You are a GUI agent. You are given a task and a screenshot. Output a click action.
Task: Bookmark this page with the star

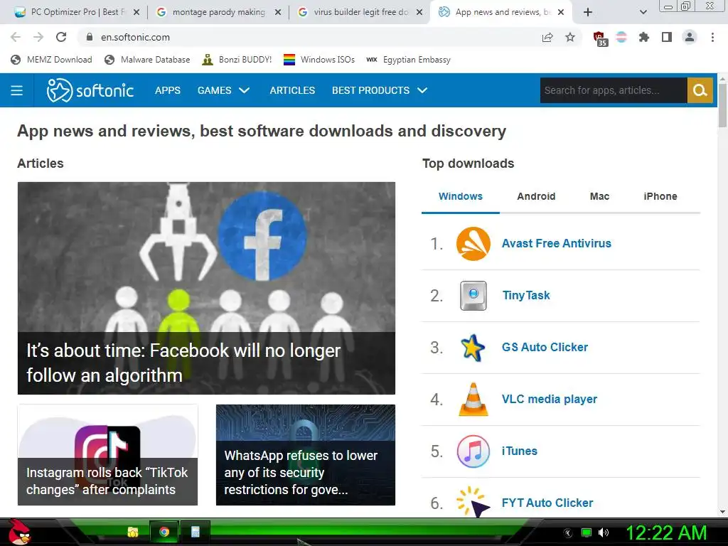[570, 37]
